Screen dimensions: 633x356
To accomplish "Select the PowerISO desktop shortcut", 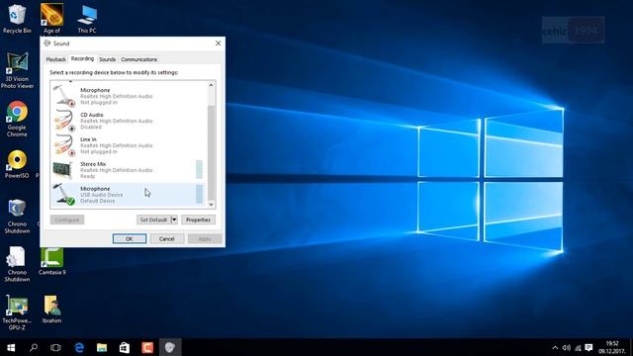I will tap(17, 164).
